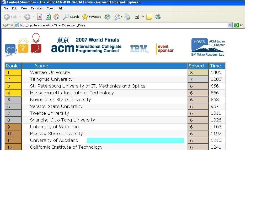Open the Favorites star toolbar button
The width and height of the screenshot is (262, 198).
coord(91,17)
